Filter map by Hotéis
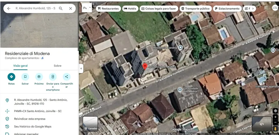 pos(130,9)
